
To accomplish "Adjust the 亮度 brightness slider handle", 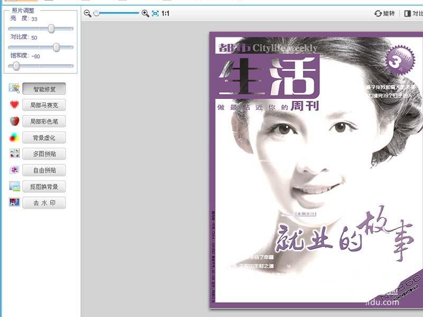I will click(51, 29).
